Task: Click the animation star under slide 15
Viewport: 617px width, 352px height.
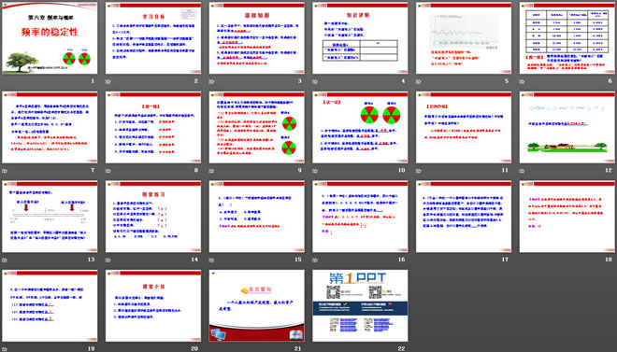Action: 211,260
